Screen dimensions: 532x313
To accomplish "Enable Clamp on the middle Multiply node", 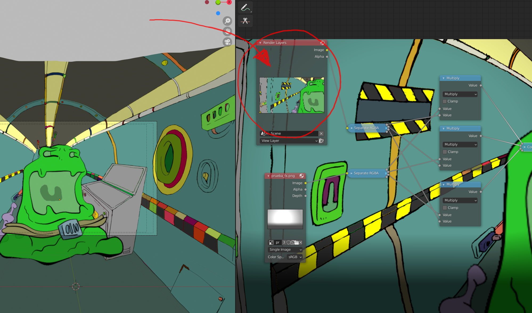I will pyautogui.click(x=444, y=152).
